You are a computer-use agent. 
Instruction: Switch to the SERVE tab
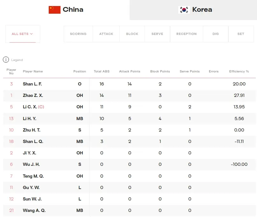point(157,34)
